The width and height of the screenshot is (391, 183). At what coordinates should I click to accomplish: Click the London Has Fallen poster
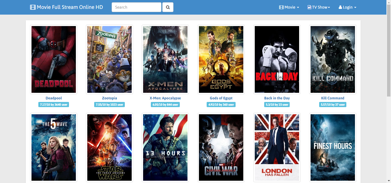coord(277,147)
